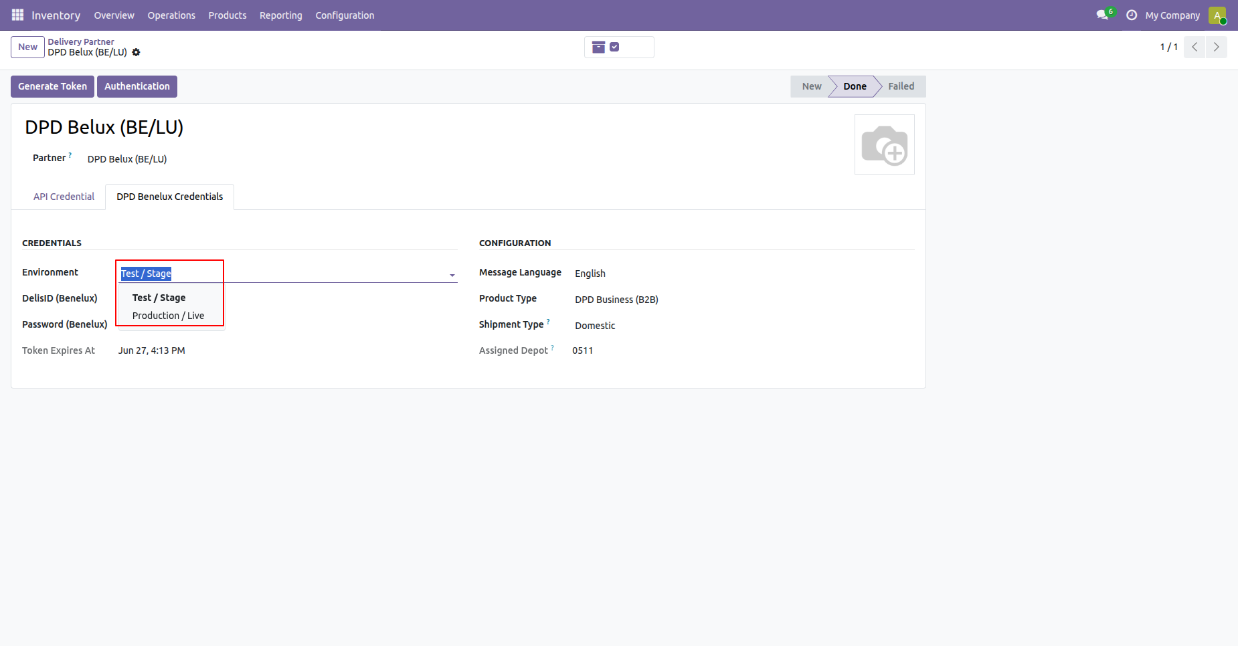Viewport: 1238px width, 646px height.
Task: Open the Products menu
Action: 228,15
